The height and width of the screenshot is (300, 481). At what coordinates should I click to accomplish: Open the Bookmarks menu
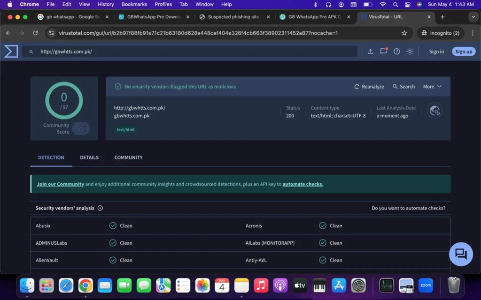[134, 4]
